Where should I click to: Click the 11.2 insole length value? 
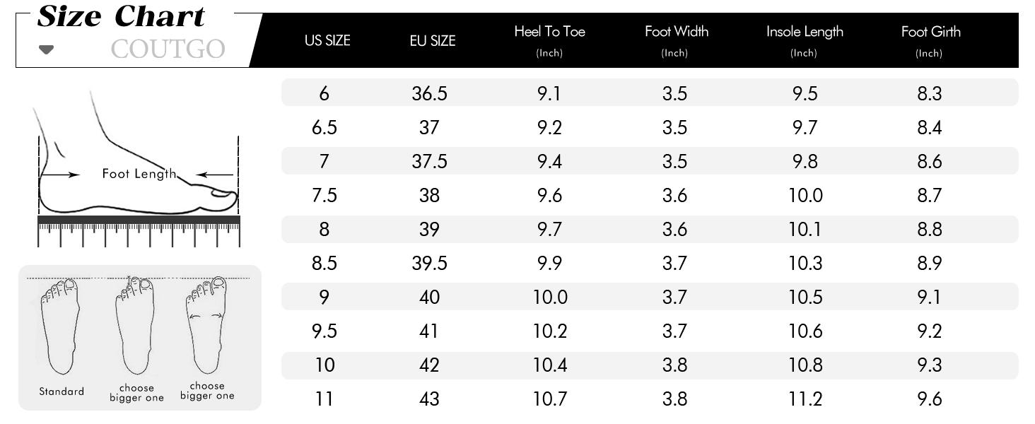click(x=805, y=399)
